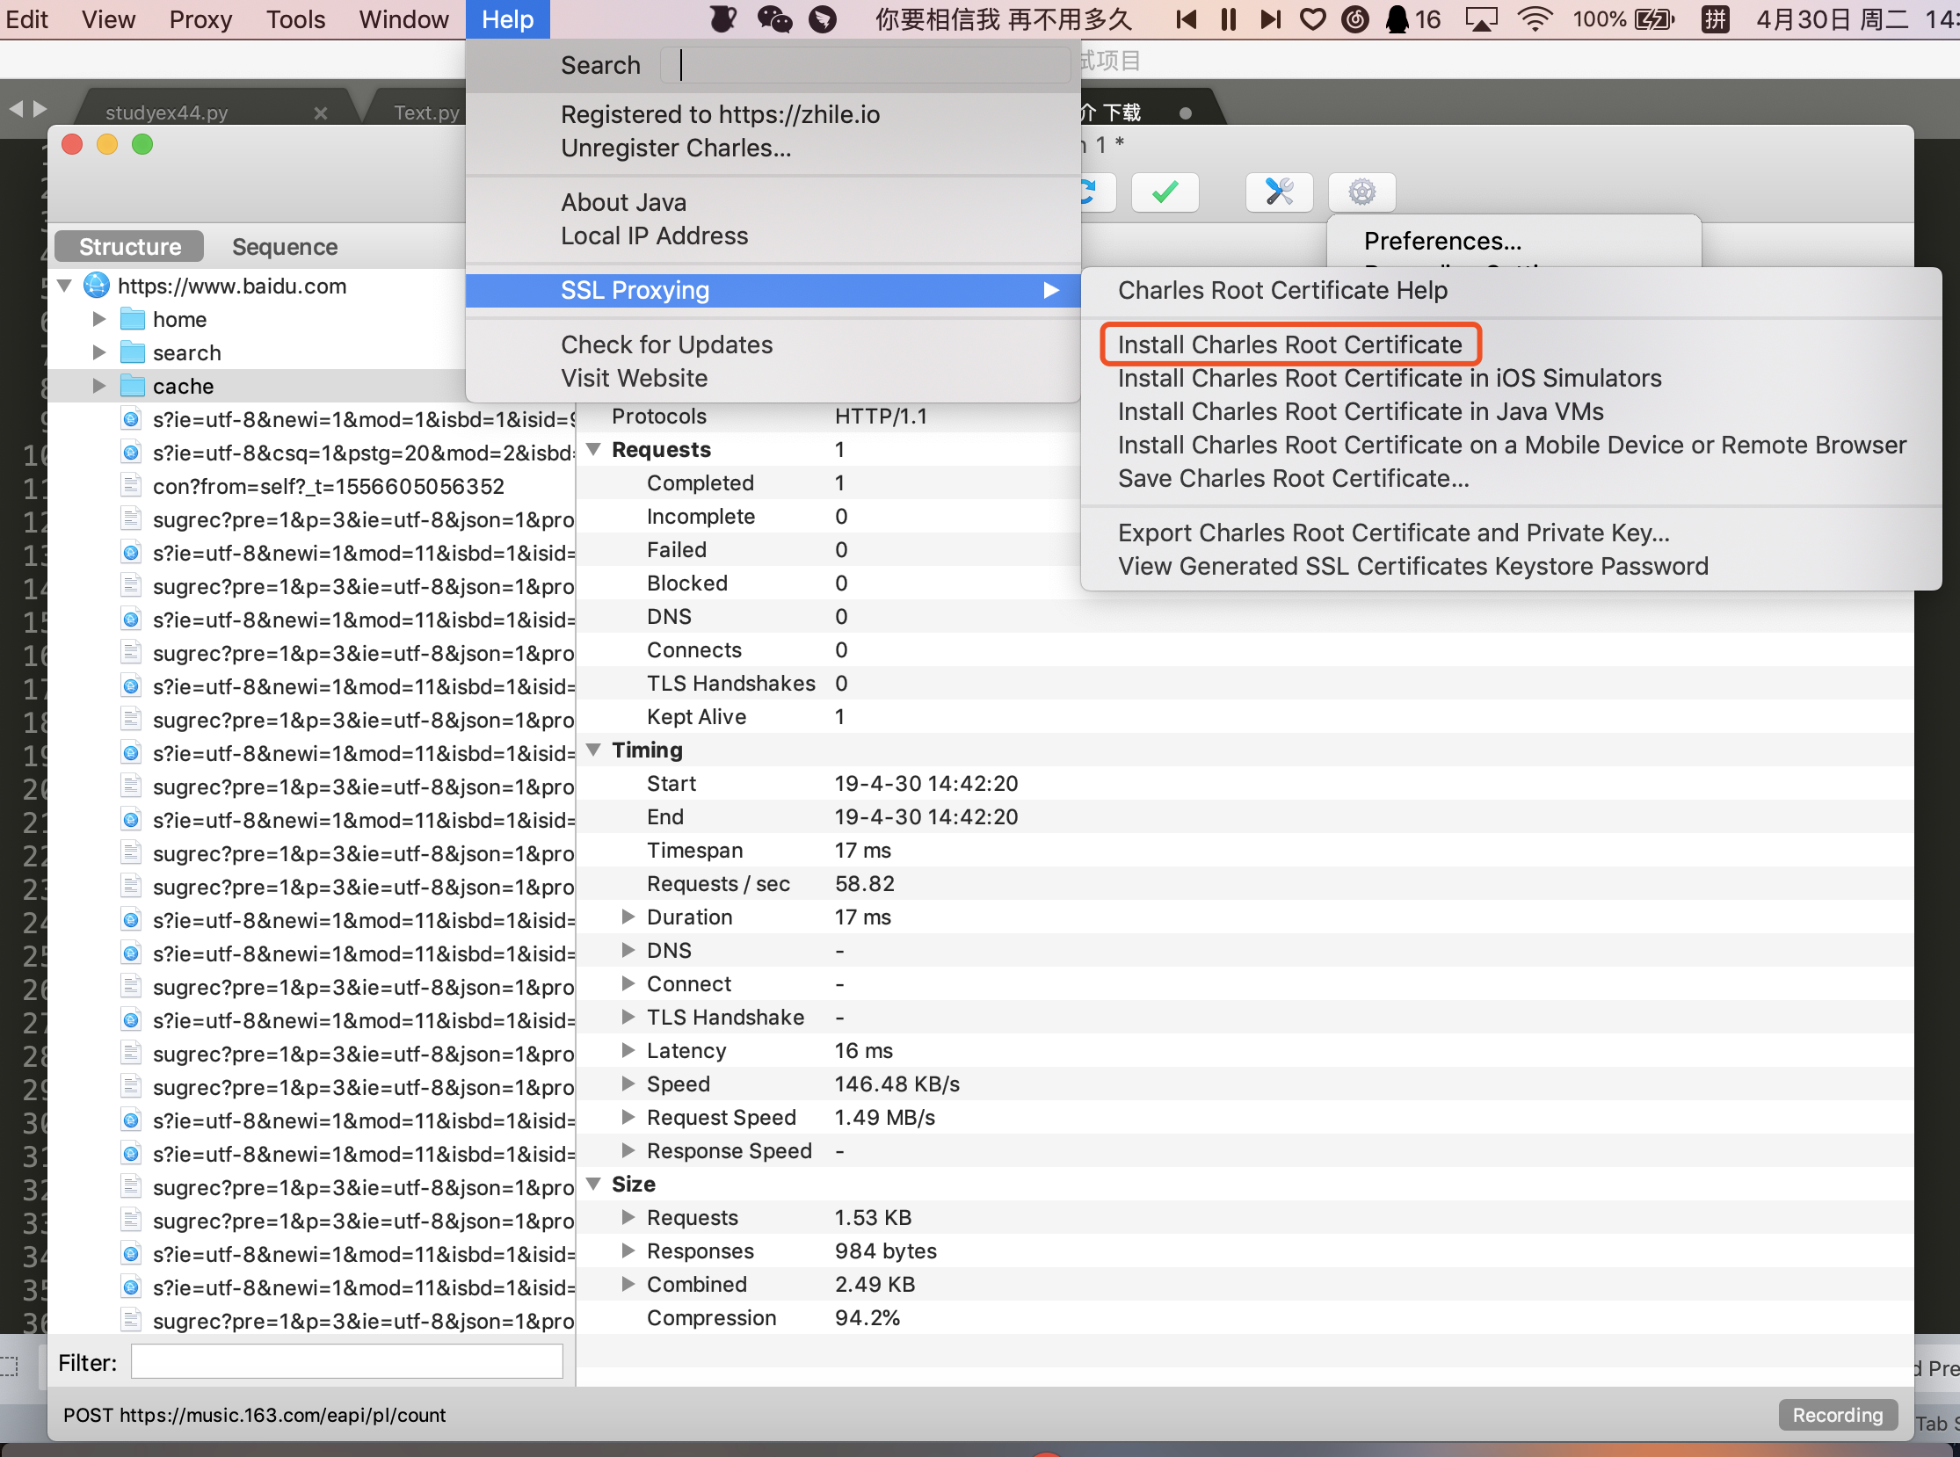Collapse the https://www.baidu.com tree node
This screenshot has height=1457, width=1960.
click(x=64, y=286)
